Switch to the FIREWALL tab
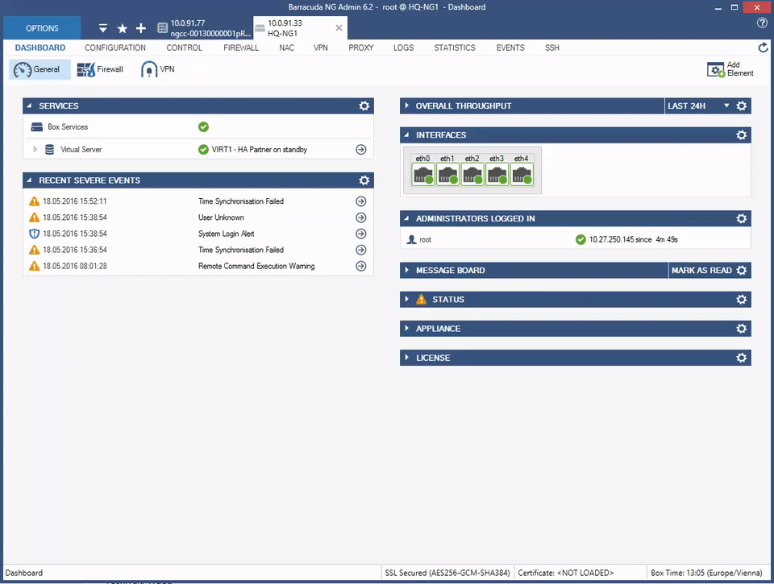The height and width of the screenshot is (584, 774). (241, 48)
